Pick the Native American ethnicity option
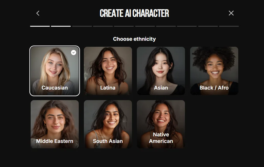 (161, 124)
